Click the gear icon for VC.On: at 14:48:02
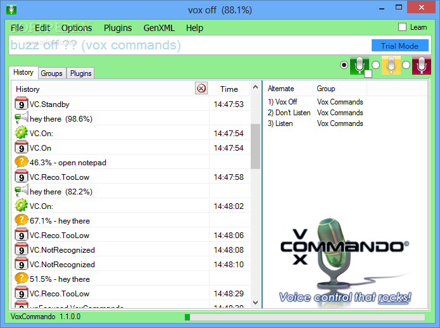 tap(22, 206)
